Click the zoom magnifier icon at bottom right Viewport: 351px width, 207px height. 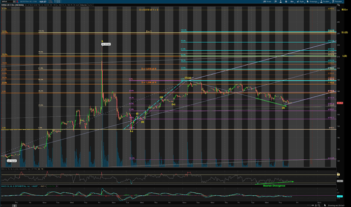[319, 205]
